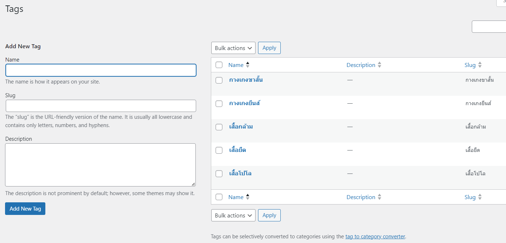Click inside the Name input field
The height and width of the screenshot is (243, 506).
[x=101, y=70]
